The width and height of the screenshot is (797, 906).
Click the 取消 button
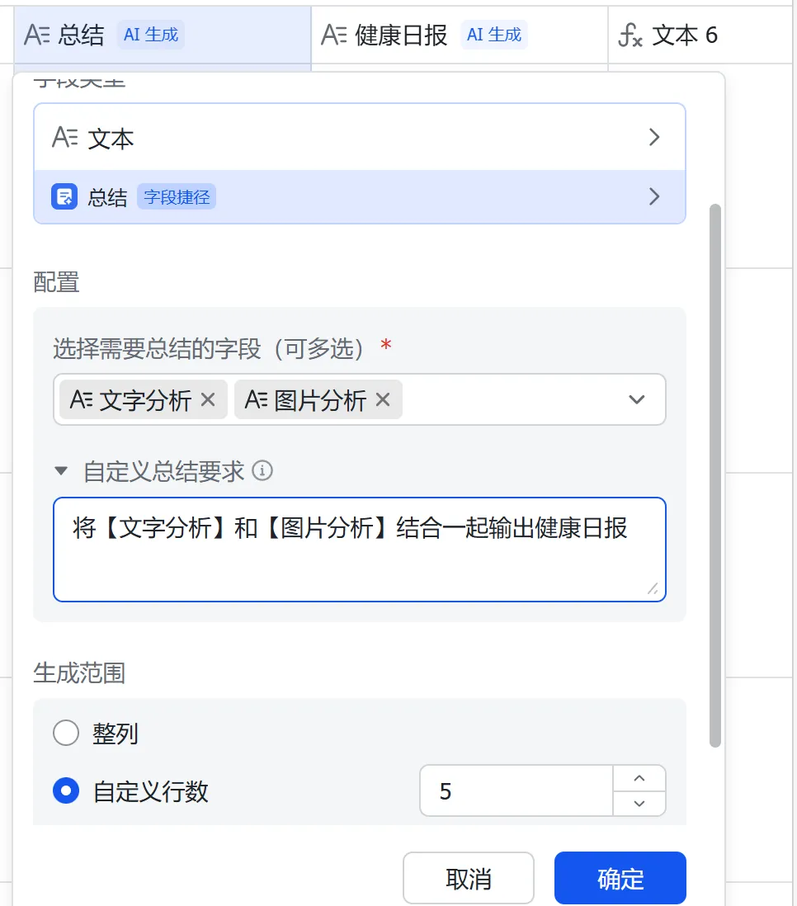[x=468, y=878]
